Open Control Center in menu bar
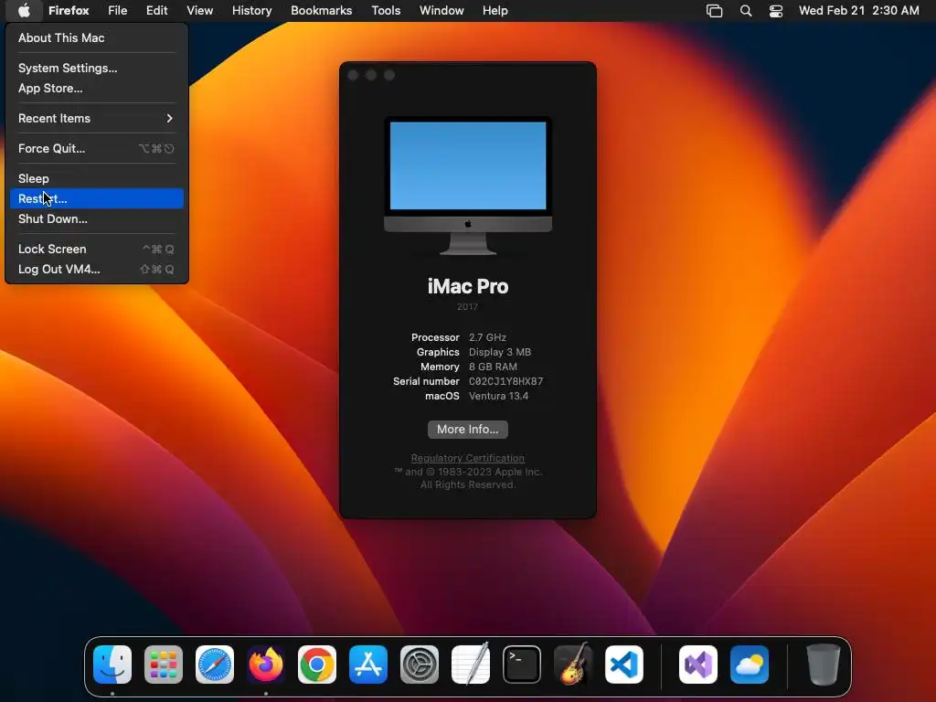 tap(776, 11)
